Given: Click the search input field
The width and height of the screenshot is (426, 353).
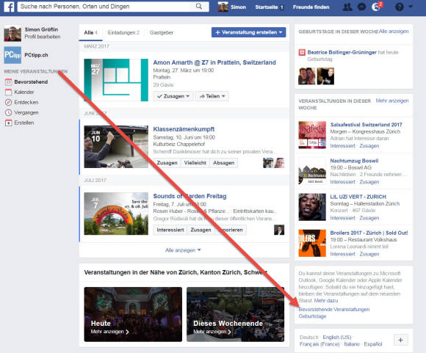Looking at the screenshot, I should pos(107,7).
